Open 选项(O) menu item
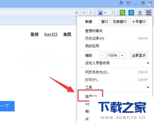Viewport: 154px width, 123px height. click(x=91, y=96)
